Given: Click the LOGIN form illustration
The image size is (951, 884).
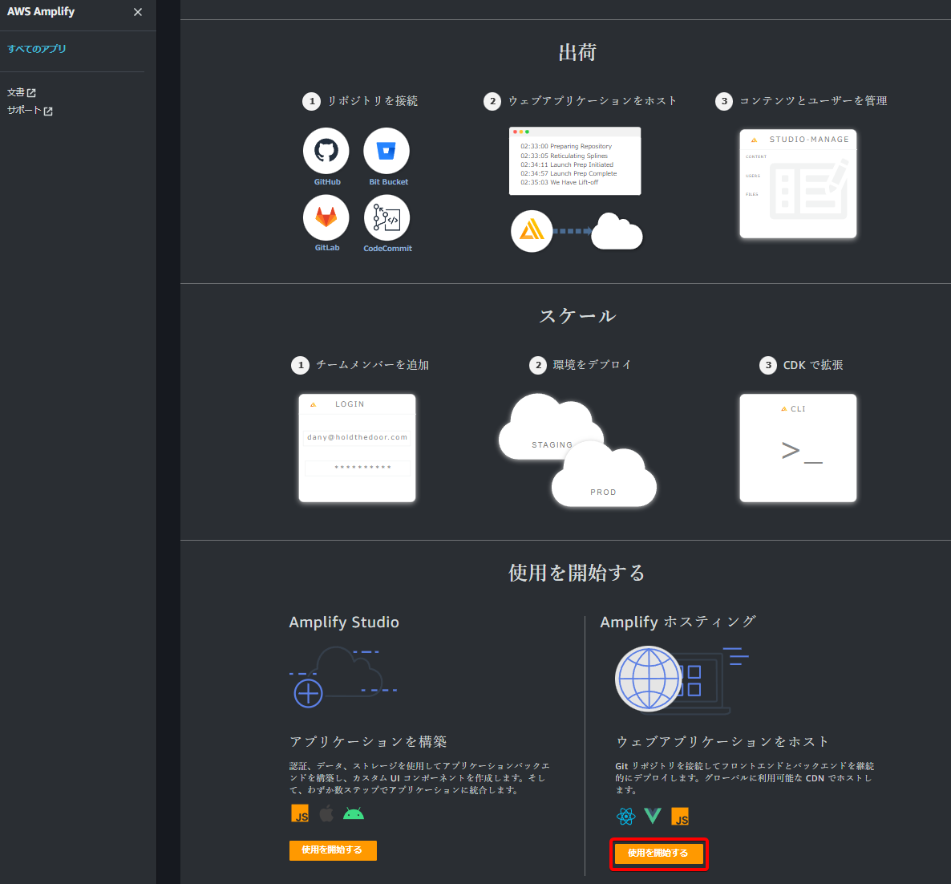Looking at the screenshot, I should pos(358,448).
